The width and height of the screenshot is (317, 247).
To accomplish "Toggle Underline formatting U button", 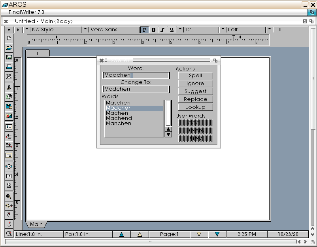I will pos(172,30).
